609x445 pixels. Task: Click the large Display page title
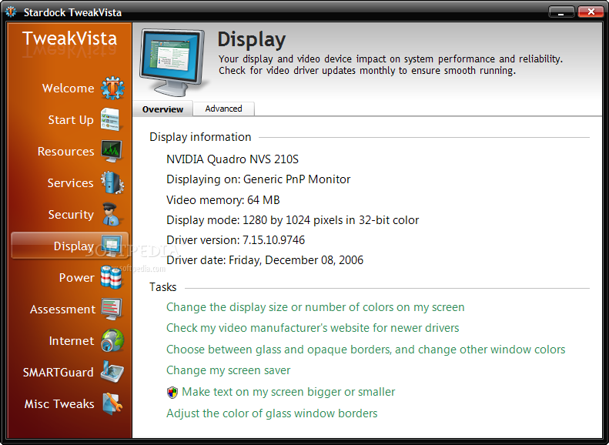tap(252, 39)
